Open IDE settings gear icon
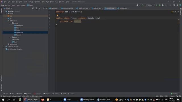This screenshot has height=102, width=182. pos(177,5)
